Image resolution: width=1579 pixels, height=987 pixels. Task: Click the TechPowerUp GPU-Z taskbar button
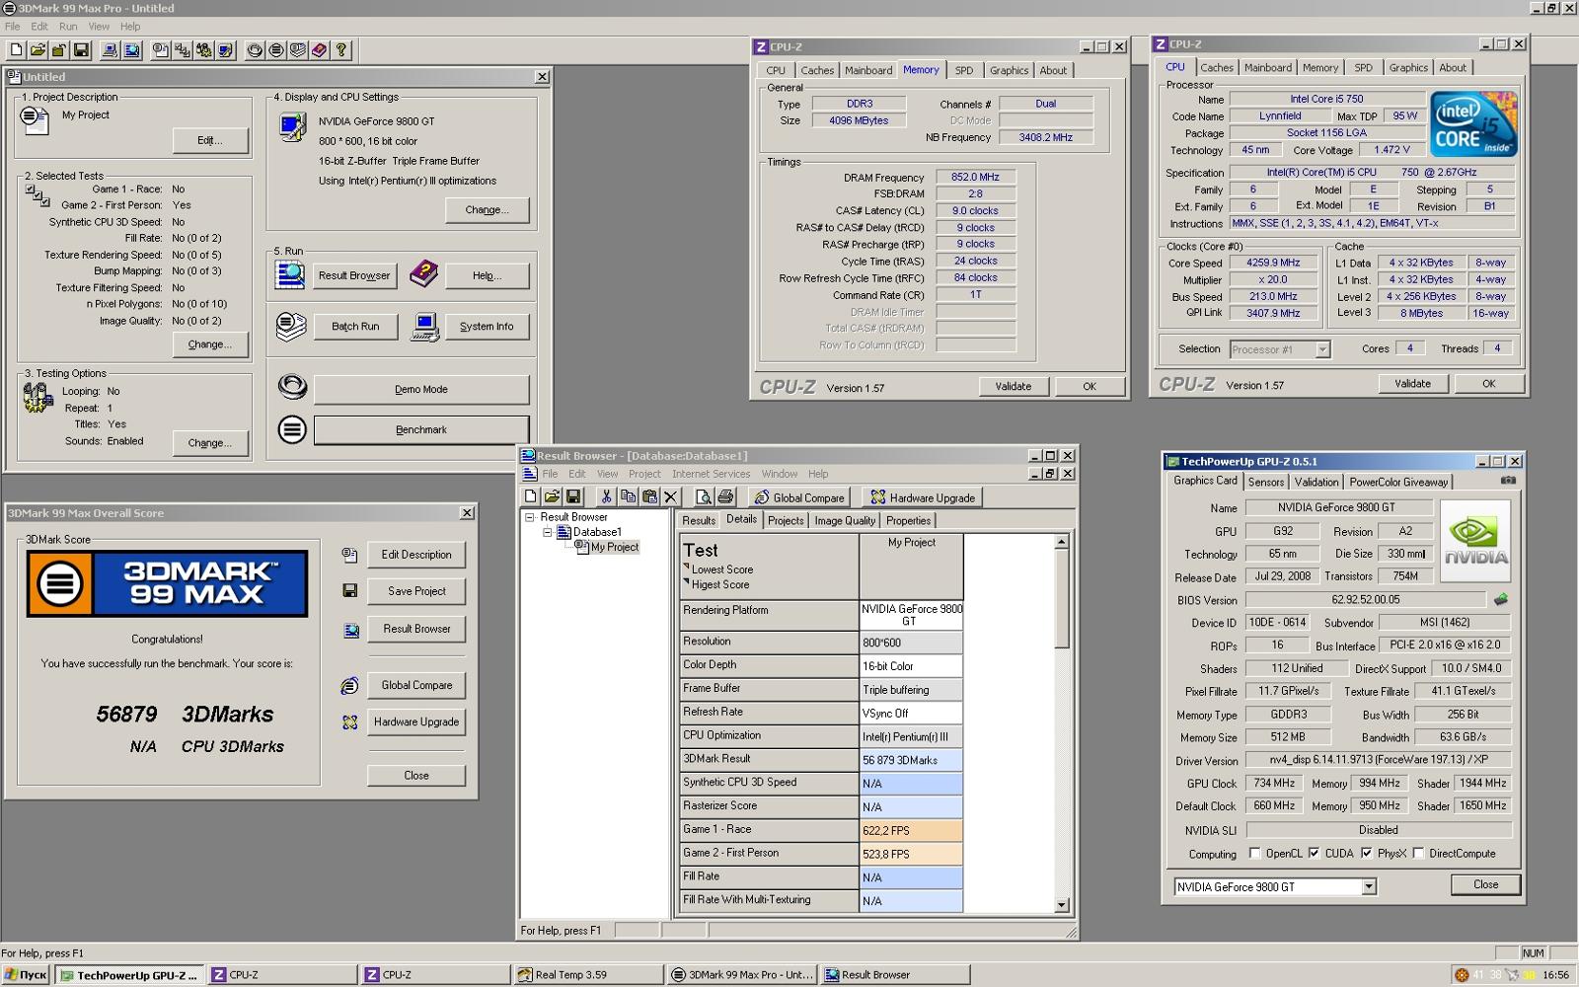point(129,974)
